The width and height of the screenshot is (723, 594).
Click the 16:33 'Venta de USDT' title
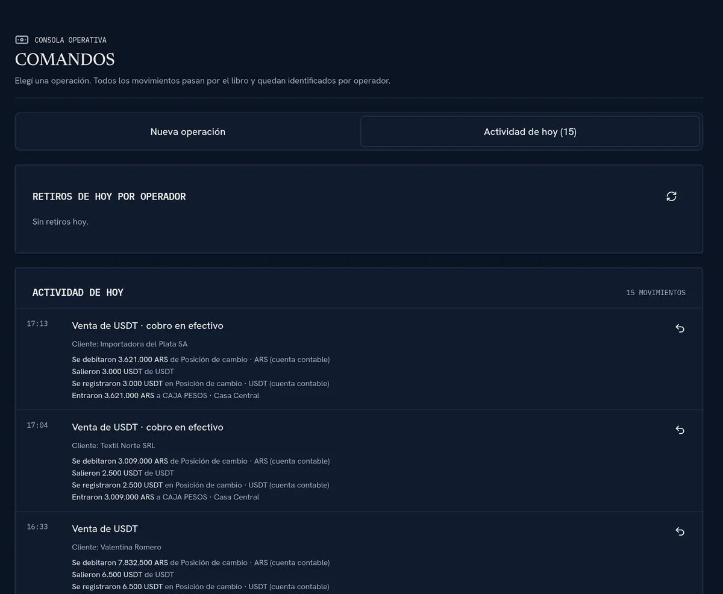[x=105, y=529]
